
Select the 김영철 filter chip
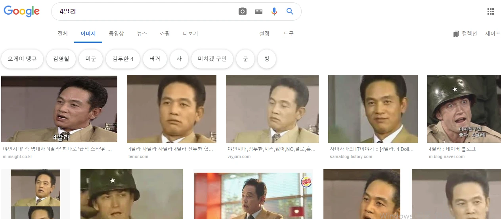pos(61,59)
